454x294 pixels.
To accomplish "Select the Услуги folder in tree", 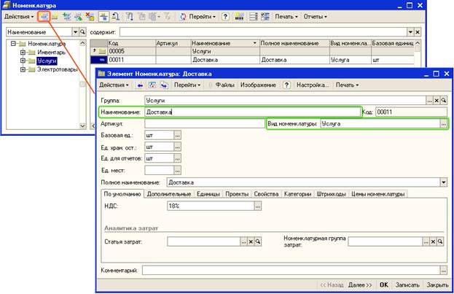I will point(47,61).
